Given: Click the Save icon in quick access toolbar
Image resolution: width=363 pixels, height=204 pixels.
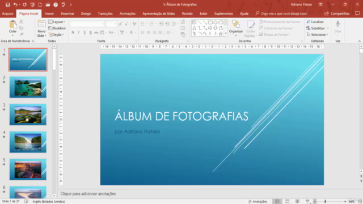Looking at the screenshot, I should tap(7, 5).
